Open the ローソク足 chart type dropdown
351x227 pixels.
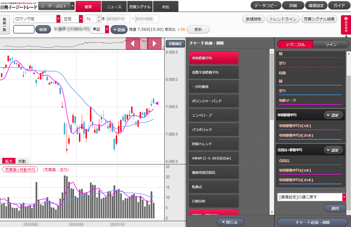pos(37,18)
